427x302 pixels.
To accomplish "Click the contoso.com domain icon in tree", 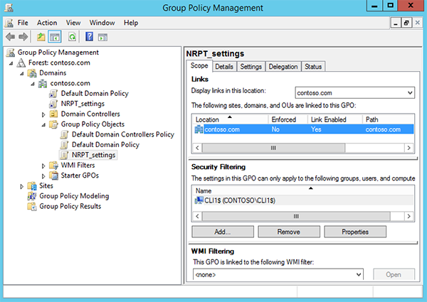I will pos(43,83).
